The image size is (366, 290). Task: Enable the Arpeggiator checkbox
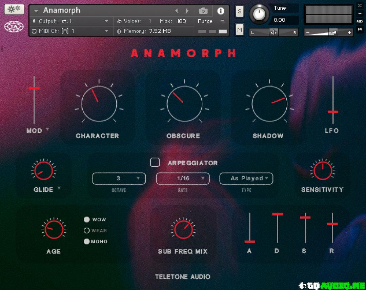tap(155, 162)
